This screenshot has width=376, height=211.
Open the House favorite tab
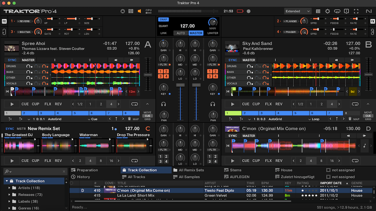point(284,170)
